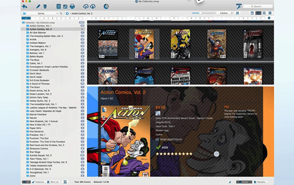Click the Action Comics, Vol. 2 details title
This screenshot has width=294, height=185.
pos(123,92)
